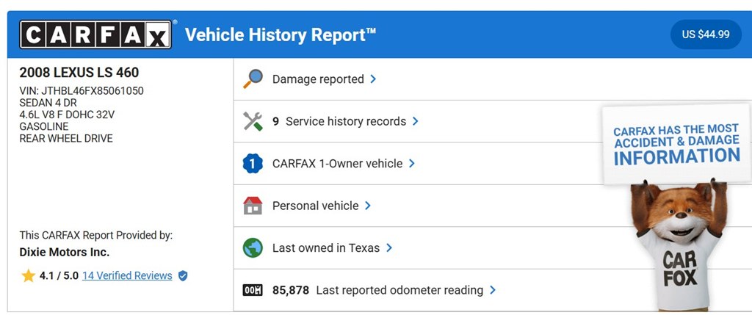Click the gold star rating icon
Image resolution: width=752 pixels, height=315 pixels.
[29, 275]
